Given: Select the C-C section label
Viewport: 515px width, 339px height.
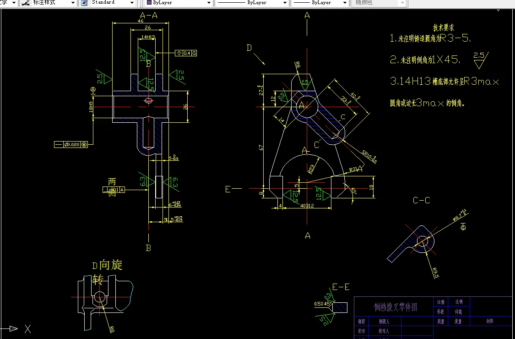Looking at the screenshot, I should click(422, 200).
